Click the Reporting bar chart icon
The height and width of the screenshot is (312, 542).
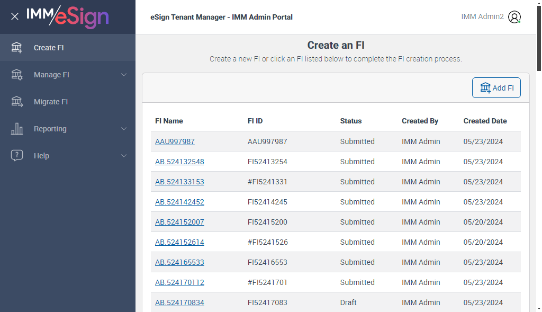tap(17, 129)
